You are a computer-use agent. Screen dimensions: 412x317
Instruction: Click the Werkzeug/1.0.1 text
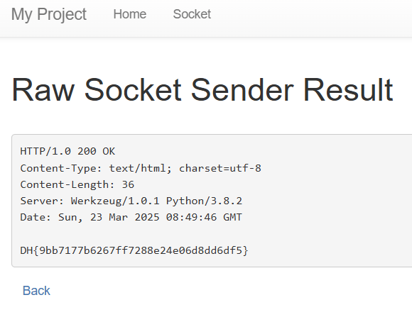[x=115, y=201]
